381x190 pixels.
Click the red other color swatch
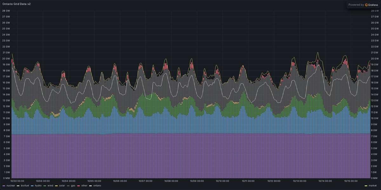point(79,186)
